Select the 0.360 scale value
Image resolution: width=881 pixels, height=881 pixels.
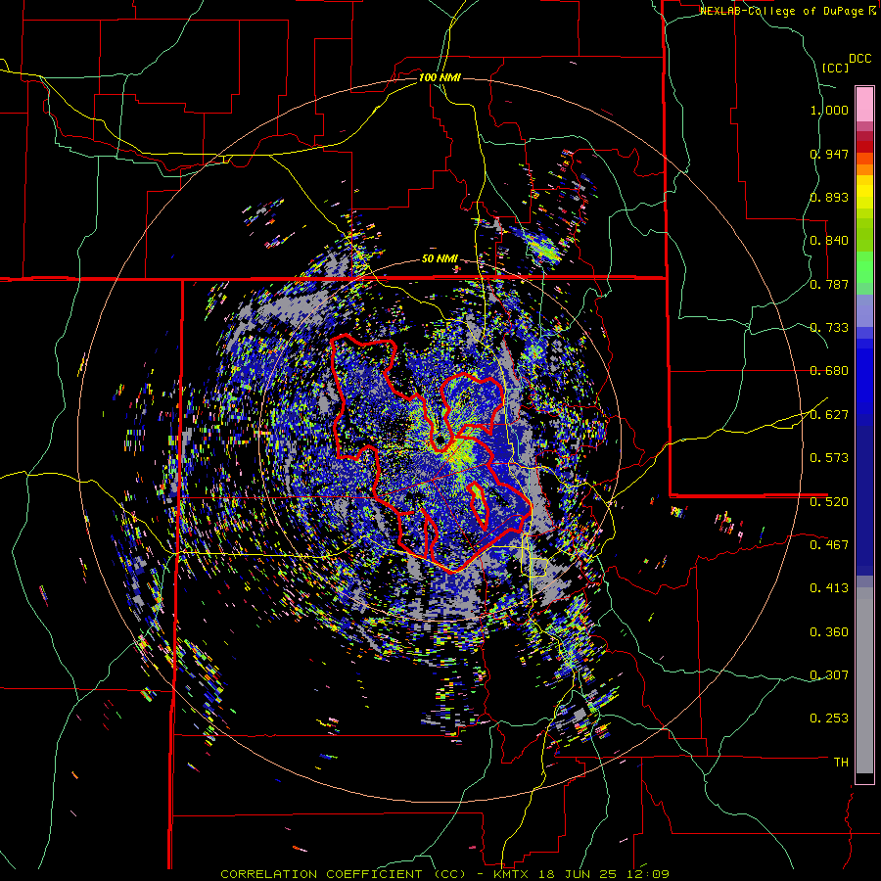[x=829, y=632]
